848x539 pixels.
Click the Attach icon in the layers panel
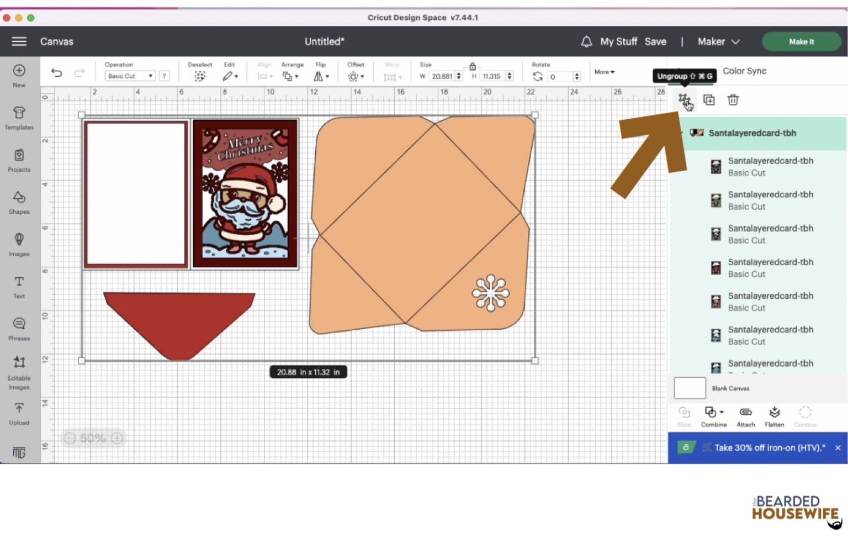745,414
